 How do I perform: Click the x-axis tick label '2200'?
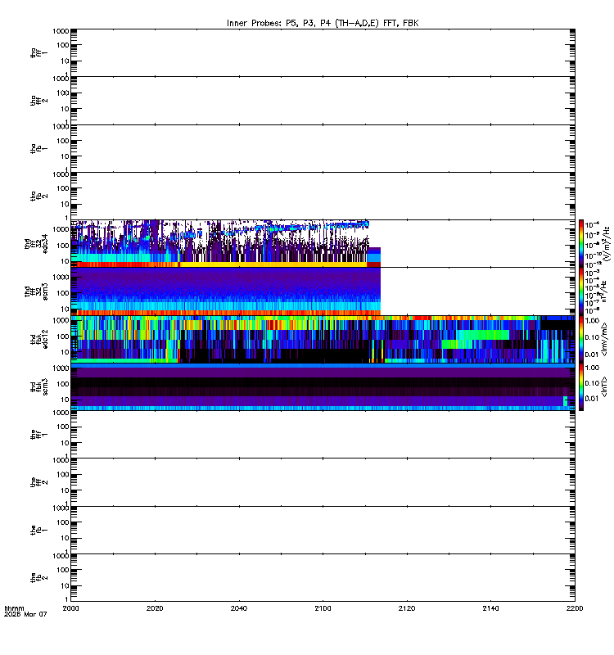click(575, 608)
